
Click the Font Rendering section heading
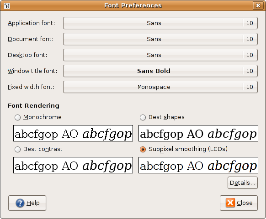[x=33, y=106]
